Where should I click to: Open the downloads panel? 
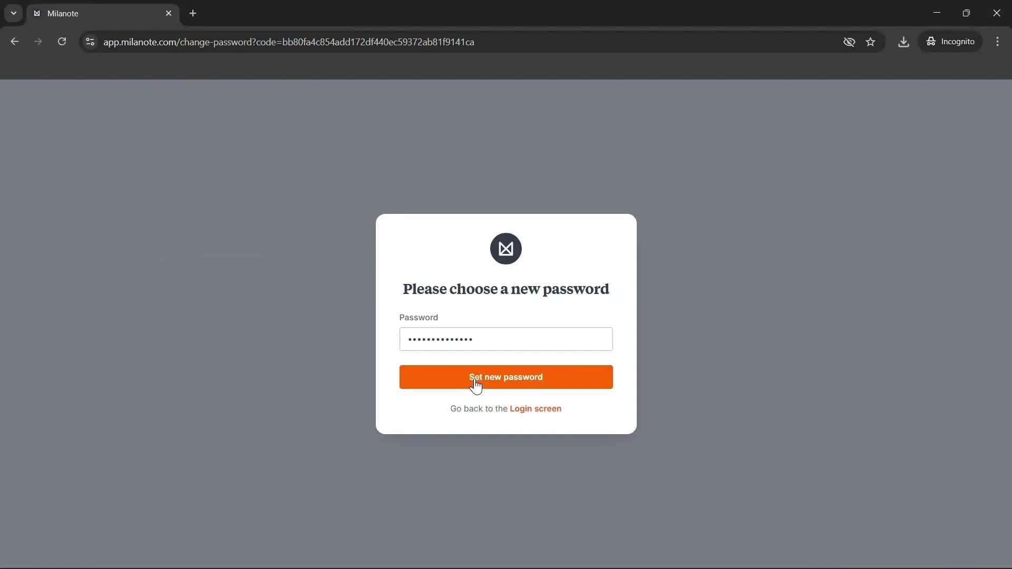903,42
